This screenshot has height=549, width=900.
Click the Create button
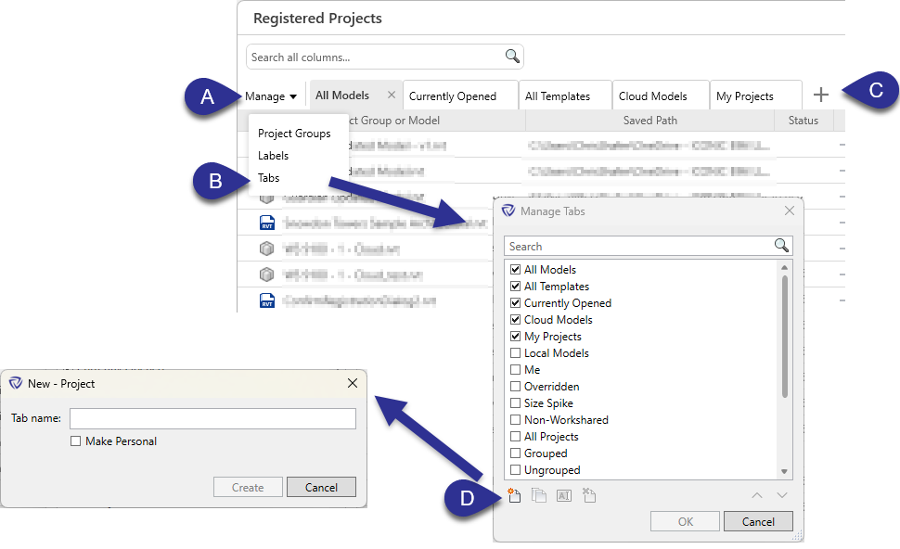pos(248,486)
